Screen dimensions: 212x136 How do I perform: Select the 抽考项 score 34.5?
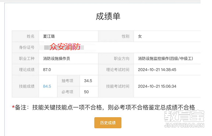pyautogui.click(x=88, y=81)
